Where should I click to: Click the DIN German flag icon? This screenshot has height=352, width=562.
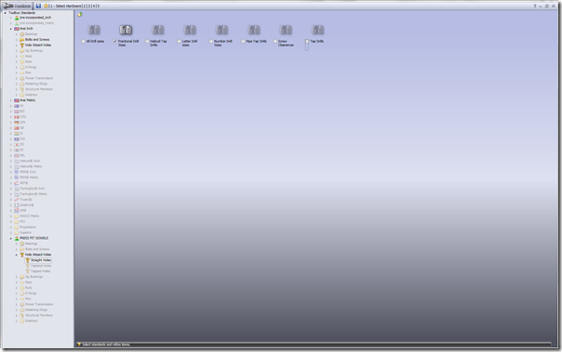coord(17,123)
